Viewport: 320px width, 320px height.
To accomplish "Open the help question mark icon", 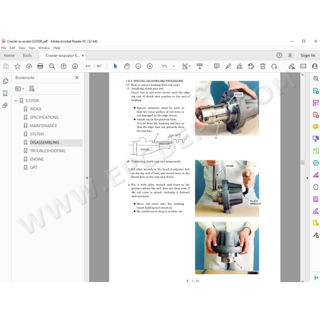I will pyautogui.click(x=279, y=55).
